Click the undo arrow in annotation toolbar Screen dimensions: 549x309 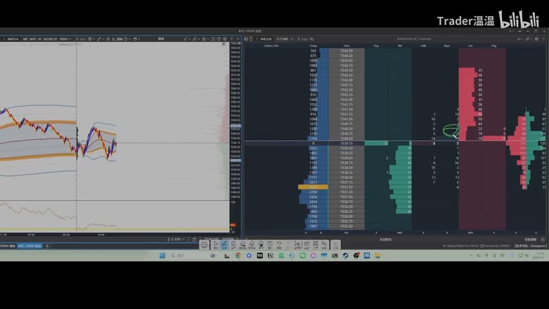pos(279,245)
